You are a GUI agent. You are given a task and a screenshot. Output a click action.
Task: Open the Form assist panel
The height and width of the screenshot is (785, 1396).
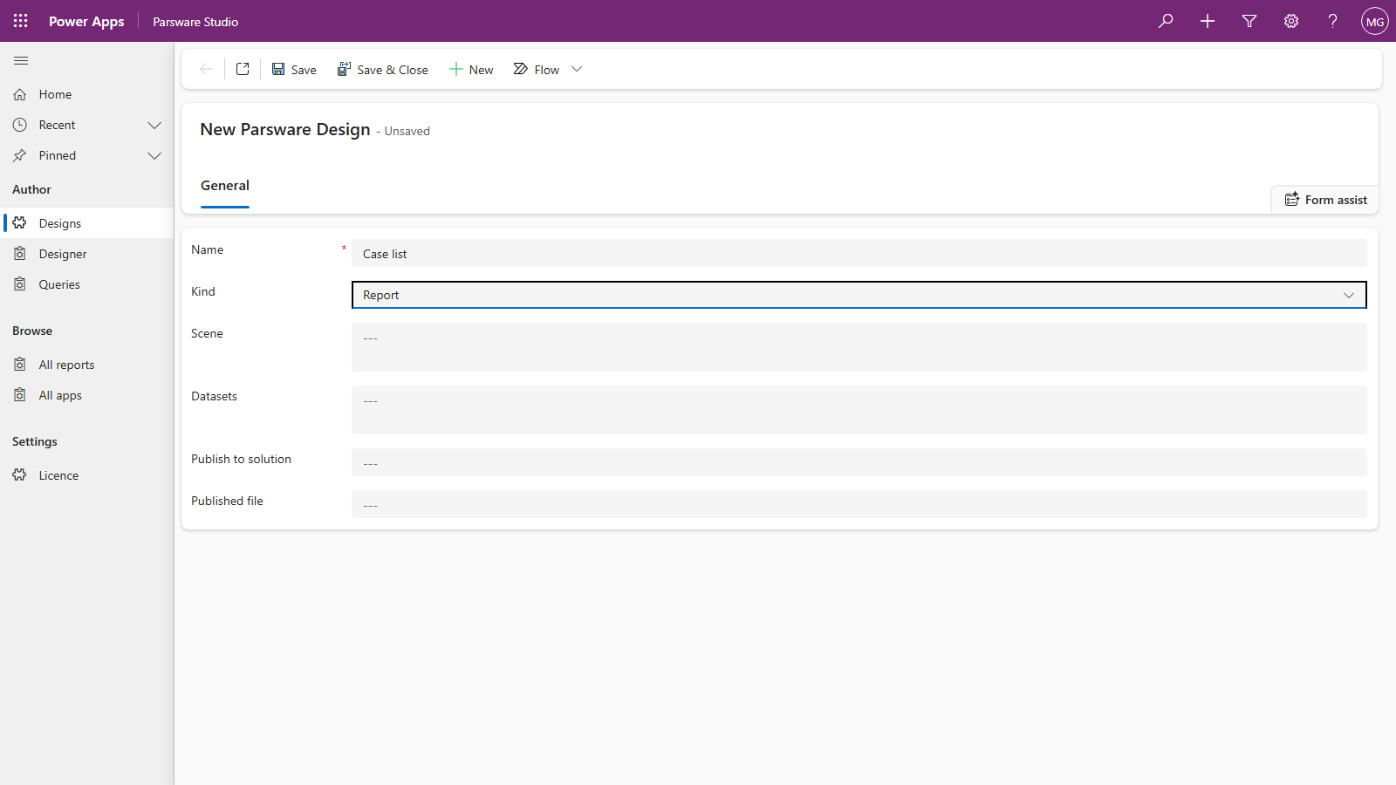pos(1325,200)
